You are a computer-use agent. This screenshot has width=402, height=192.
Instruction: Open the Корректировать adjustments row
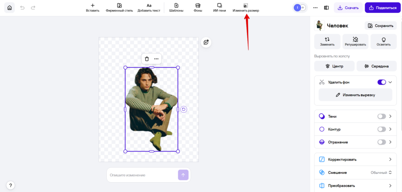(x=355, y=159)
